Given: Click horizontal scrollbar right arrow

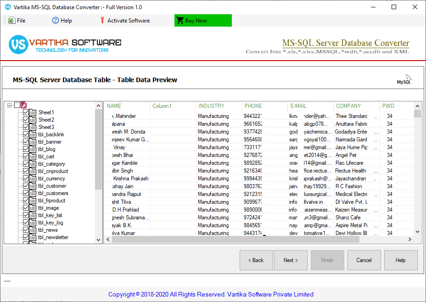Looking at the screenshot, I should pyautogui.click(x=410, y=239).
